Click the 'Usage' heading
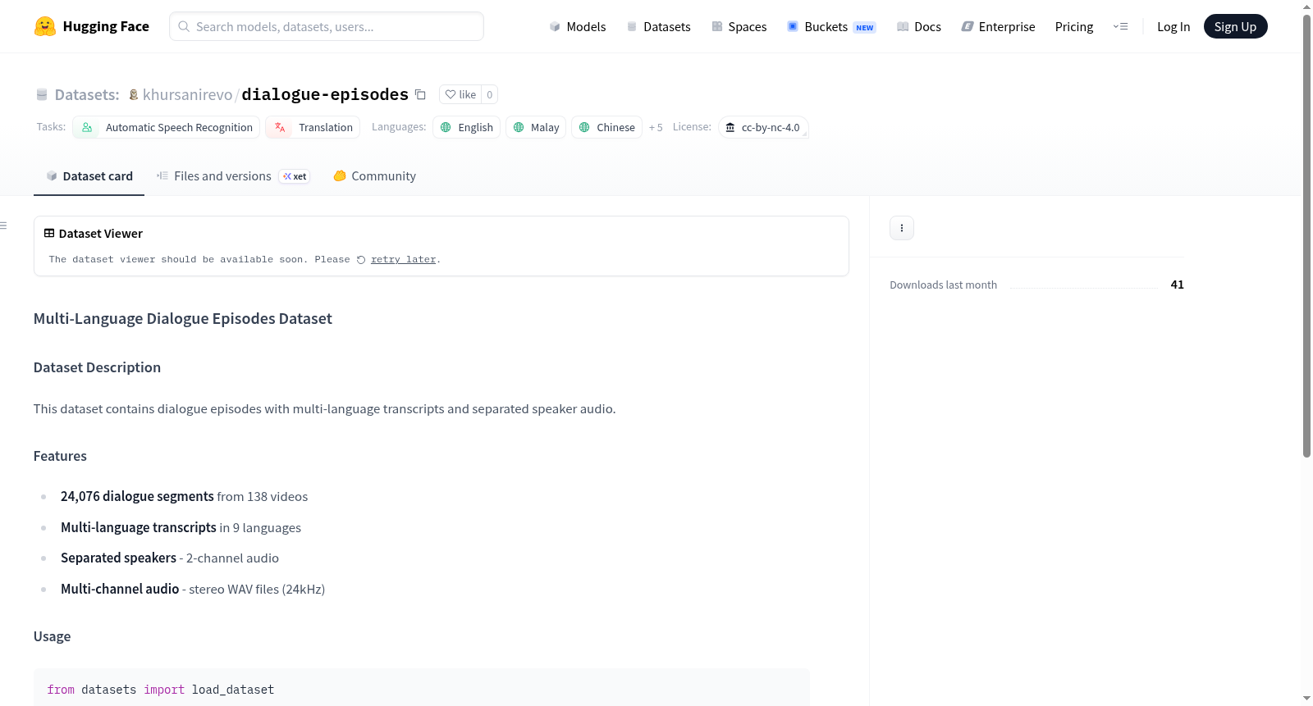 click(x=52, y=636)
